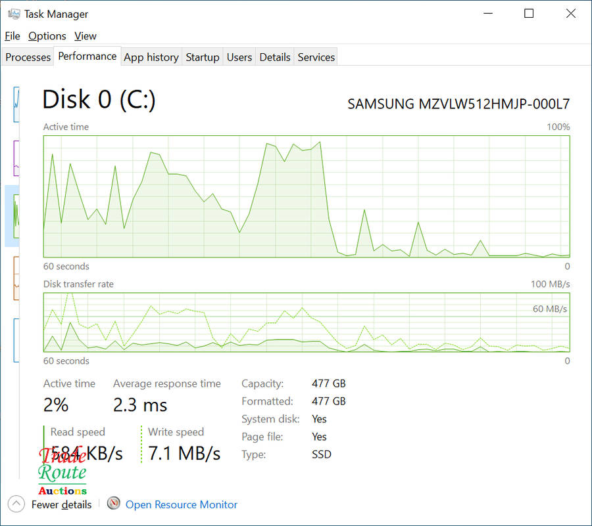Click the Resource Monitor gauge icon

click(114, 504)
